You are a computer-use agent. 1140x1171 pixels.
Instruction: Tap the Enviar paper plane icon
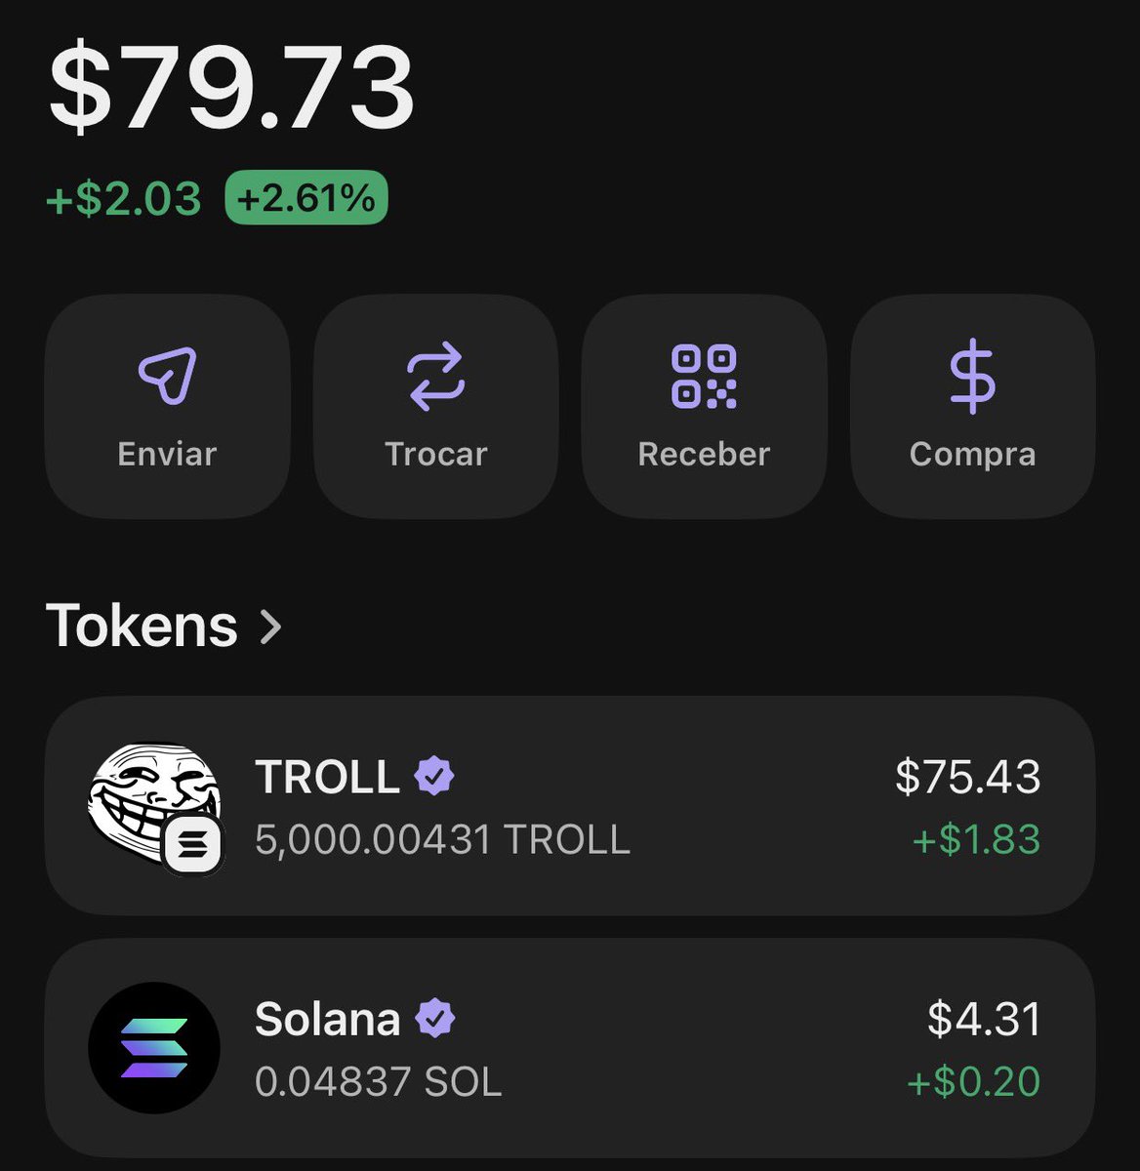[167, 376]
